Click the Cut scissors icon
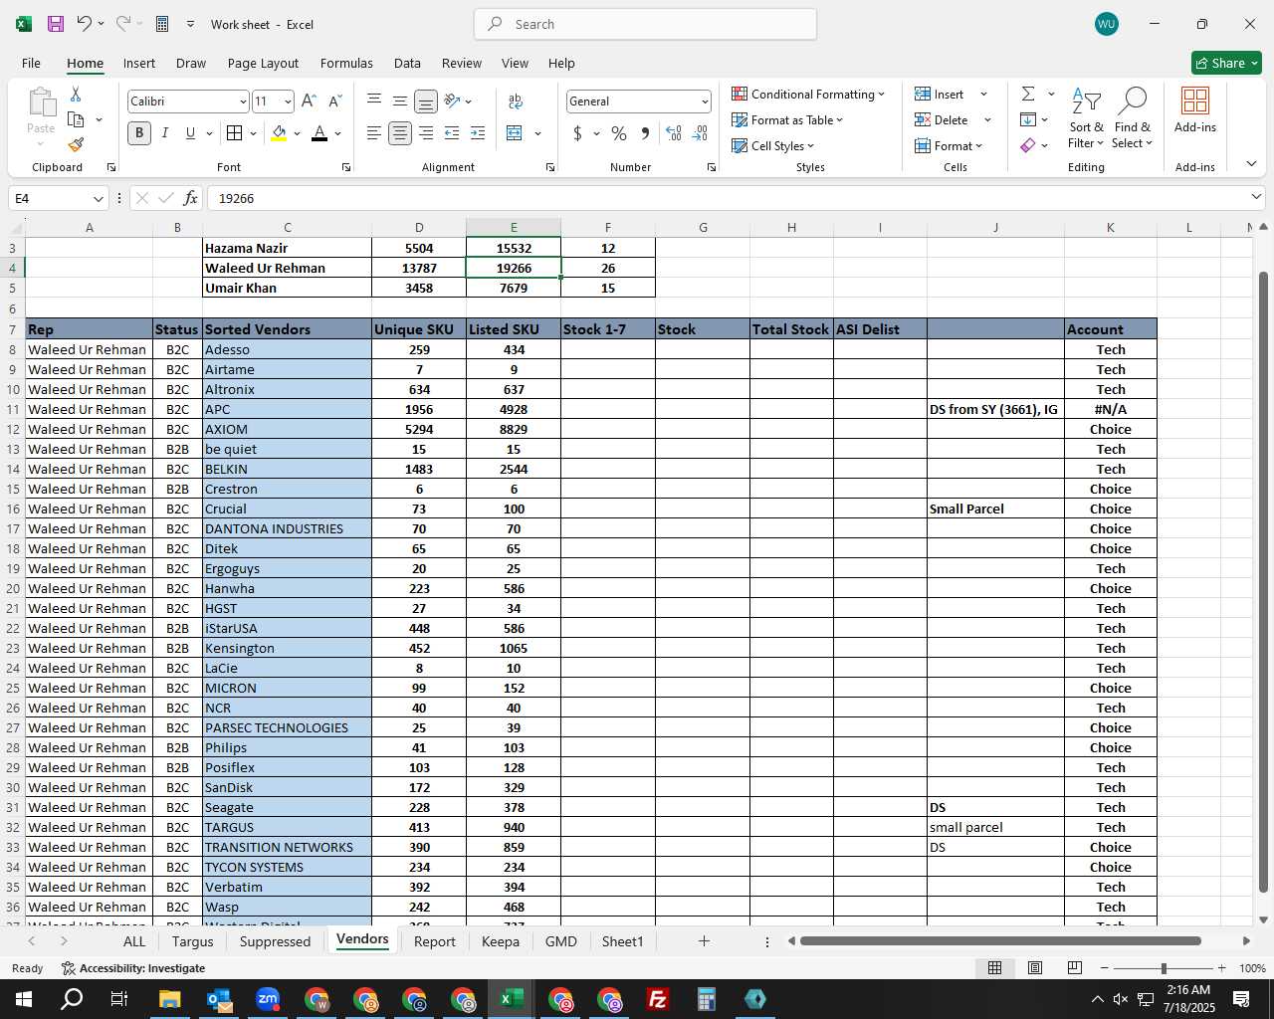 point(76,94)
